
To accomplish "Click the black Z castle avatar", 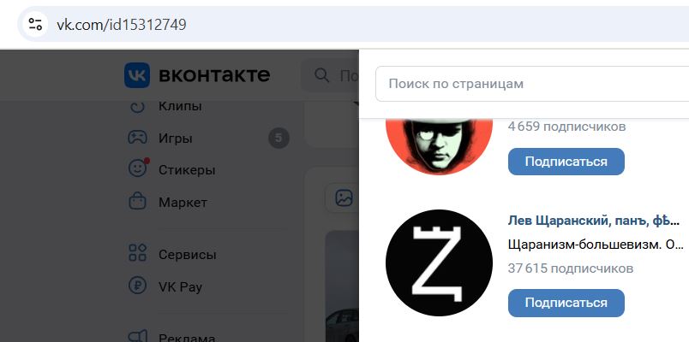I will [x=439, y=262].
